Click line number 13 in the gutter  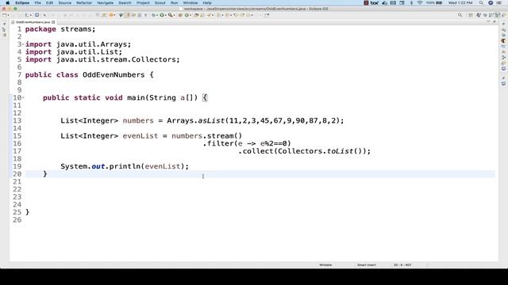point(17,120)
